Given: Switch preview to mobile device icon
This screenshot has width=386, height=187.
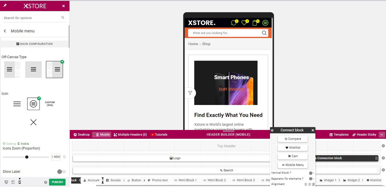Looking at the screenshot, I should [20, 182].
